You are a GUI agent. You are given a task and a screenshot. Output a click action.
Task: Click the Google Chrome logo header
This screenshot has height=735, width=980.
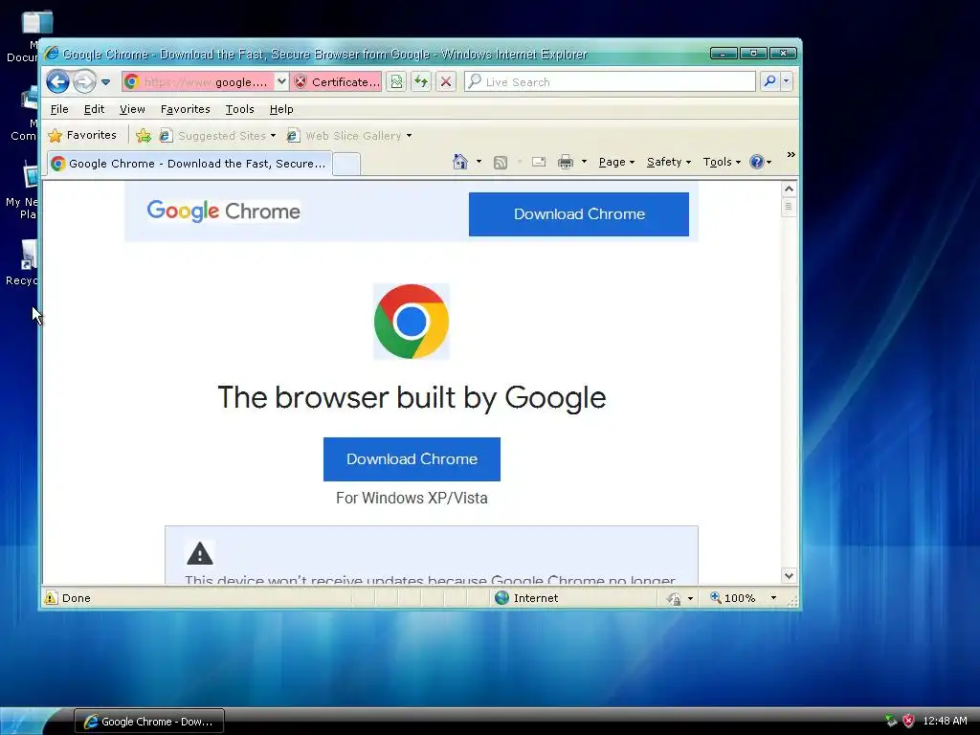[x=223, y=212]
